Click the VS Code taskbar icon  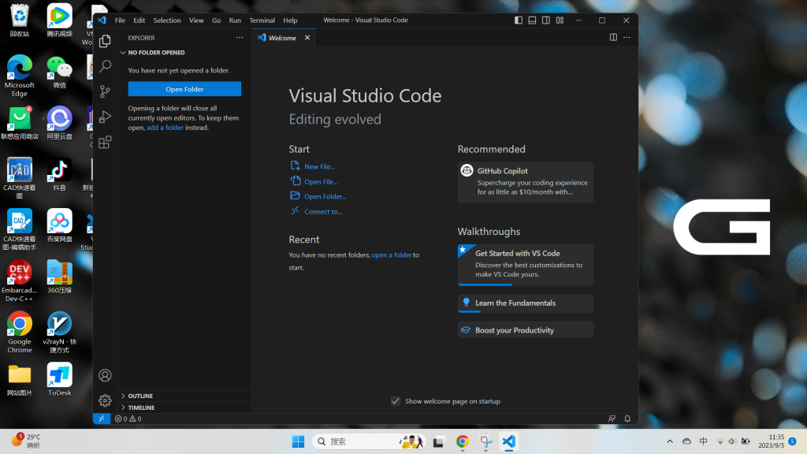[x=508, y=441]
